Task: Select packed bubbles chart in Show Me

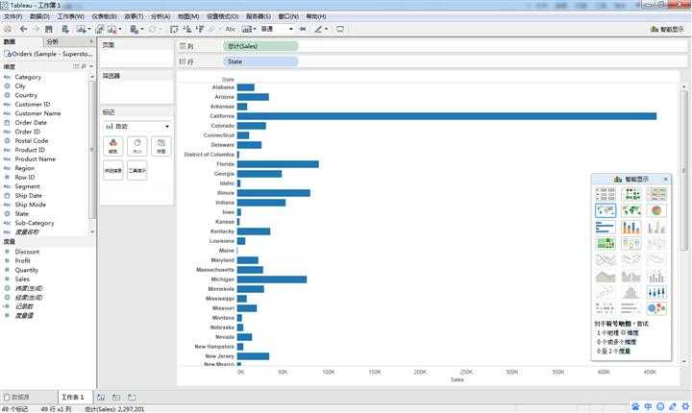Action: 656,308
